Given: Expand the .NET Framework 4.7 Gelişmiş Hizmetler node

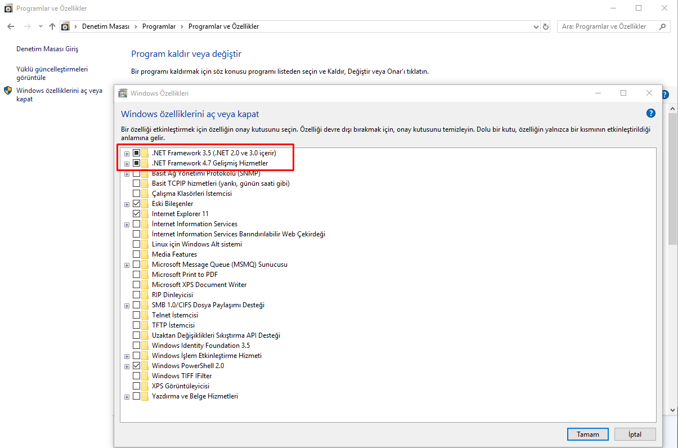Looking at the screenshot, I should click(x=127, y=164).
